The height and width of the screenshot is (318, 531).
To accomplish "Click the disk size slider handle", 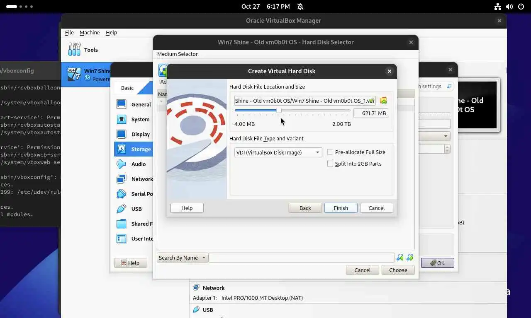I will [x=279, y=111].
